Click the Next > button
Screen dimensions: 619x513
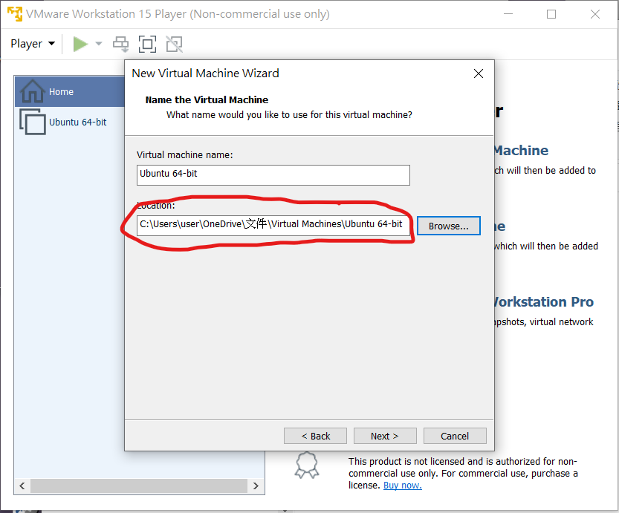coord(385,436)
